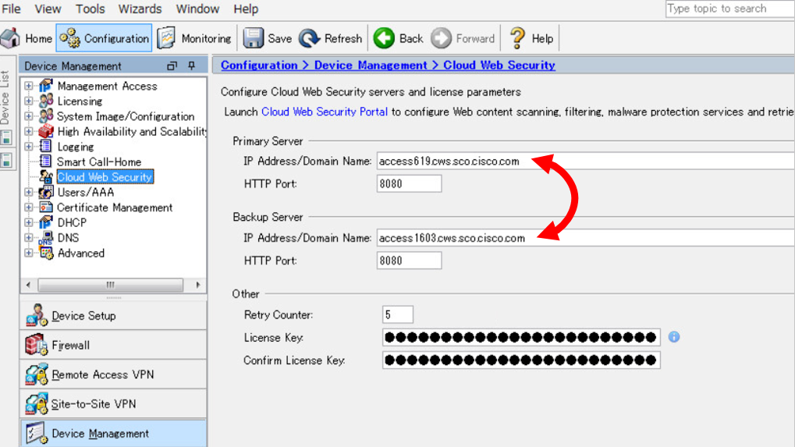Click the Users/AAA tree icon
Viewport: 795px width, 447px height.
(45, 192)
